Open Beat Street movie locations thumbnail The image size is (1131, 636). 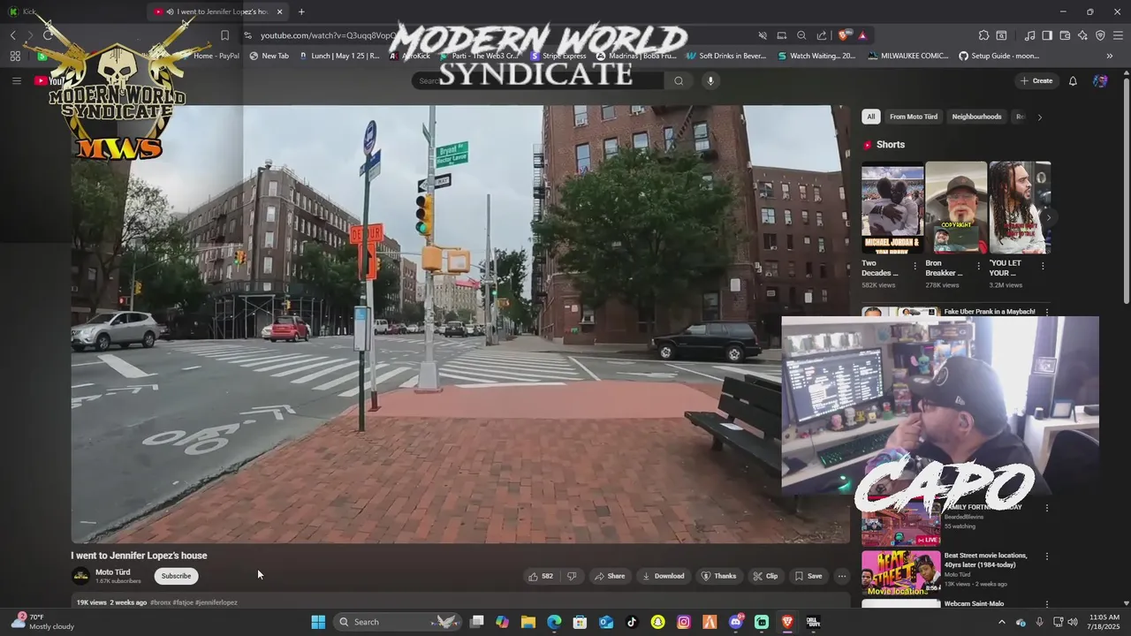pos(901,572)
